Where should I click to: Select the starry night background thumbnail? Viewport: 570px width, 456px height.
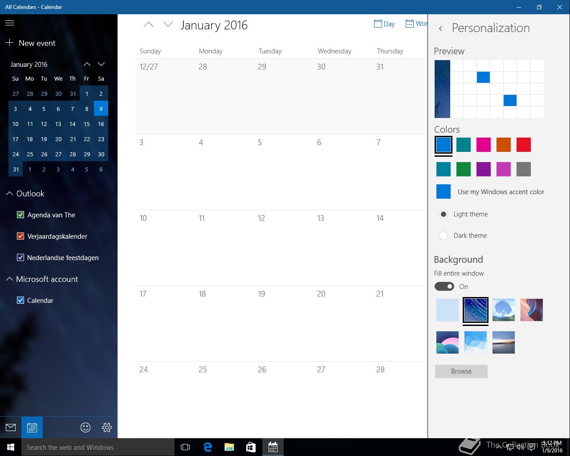pyautogui.click(x=476, y=310)
